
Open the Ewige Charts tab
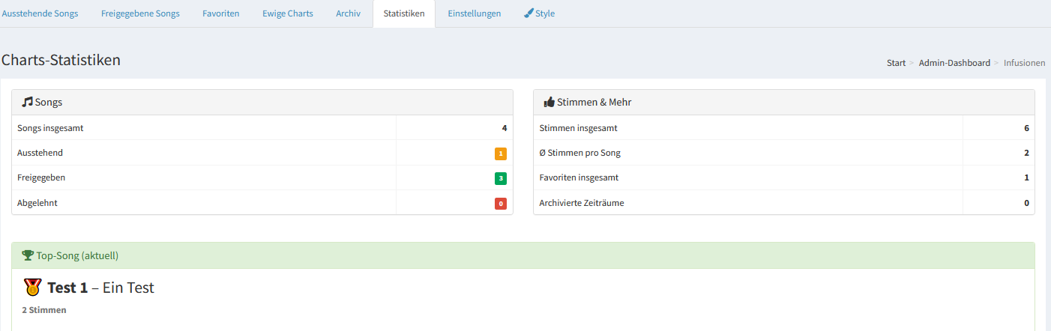click(x=288, y=13)
